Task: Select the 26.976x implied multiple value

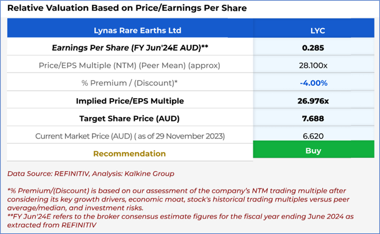Action: click(x=313, y=101)
